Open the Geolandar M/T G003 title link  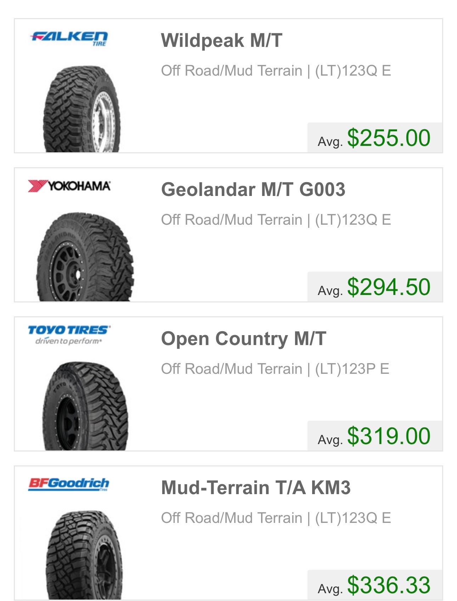[x=253, y=189]
